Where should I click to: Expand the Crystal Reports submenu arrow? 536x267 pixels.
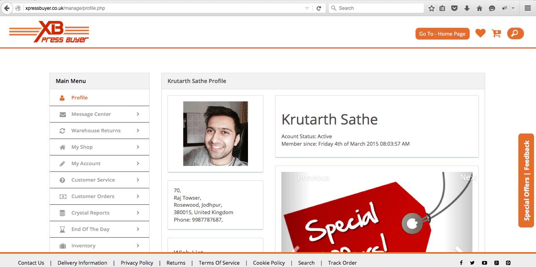point(138,213)
